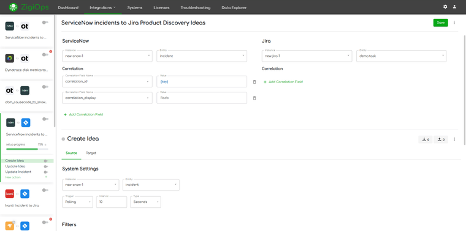Open the correlation_display field name dropdown

tap(107, 98)
